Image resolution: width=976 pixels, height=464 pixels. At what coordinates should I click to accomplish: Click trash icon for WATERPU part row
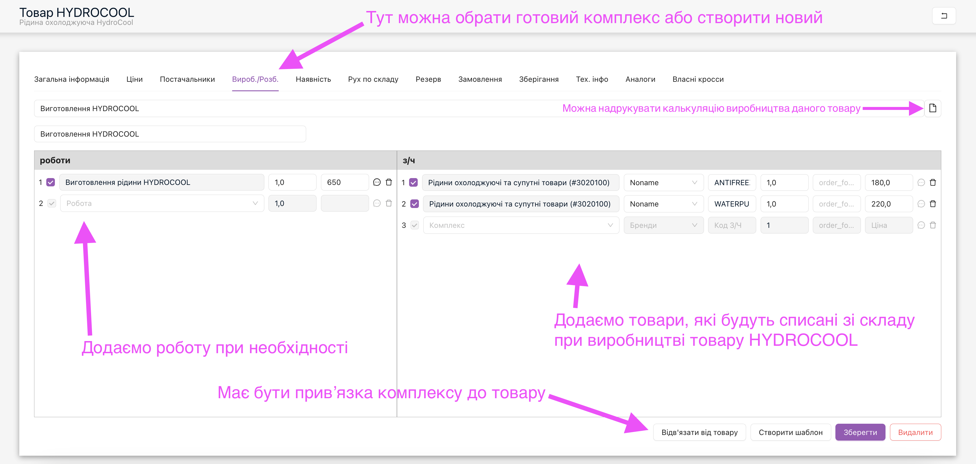tap(933, 204)
